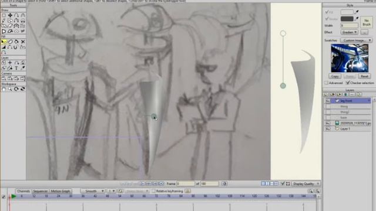Select the Select Points tool in Draw
Viewport: 376px width, 211px height.
tap(4, 15)
